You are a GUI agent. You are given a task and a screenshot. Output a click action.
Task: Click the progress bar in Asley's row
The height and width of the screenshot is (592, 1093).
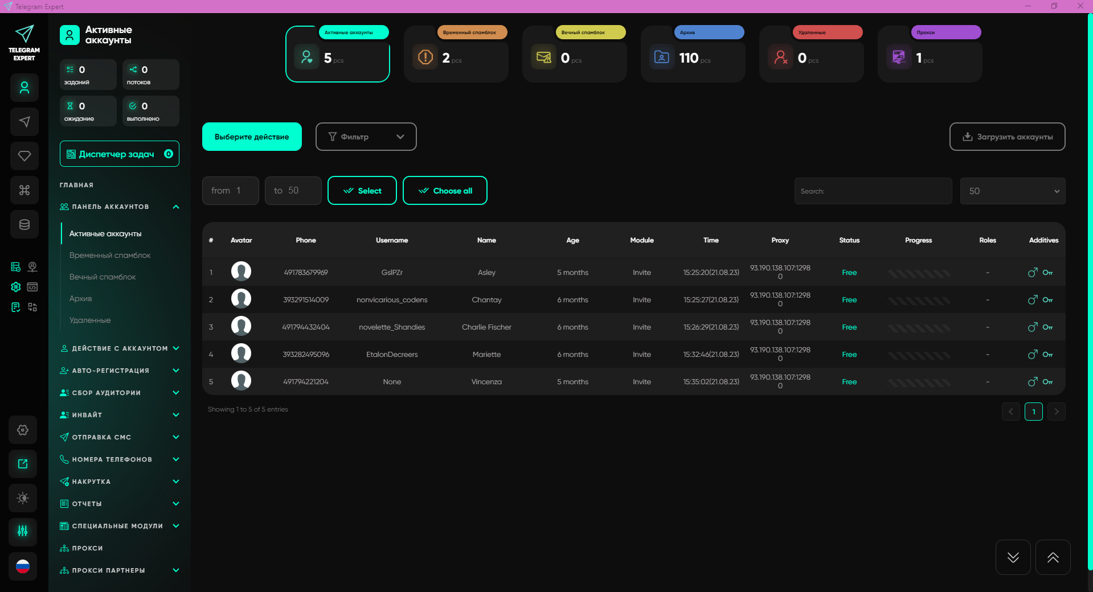[919, 273]
